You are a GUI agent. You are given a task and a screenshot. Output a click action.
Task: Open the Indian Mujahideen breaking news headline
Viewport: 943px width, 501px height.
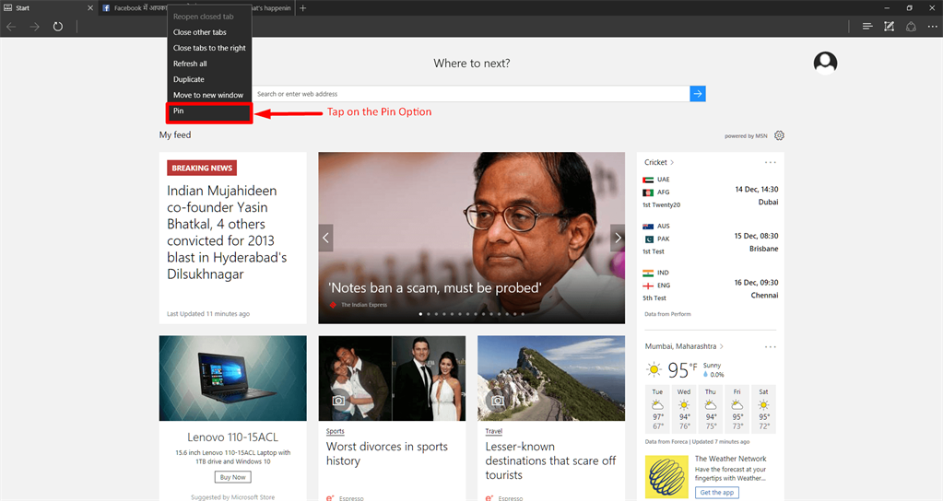[x=228, y=232]
